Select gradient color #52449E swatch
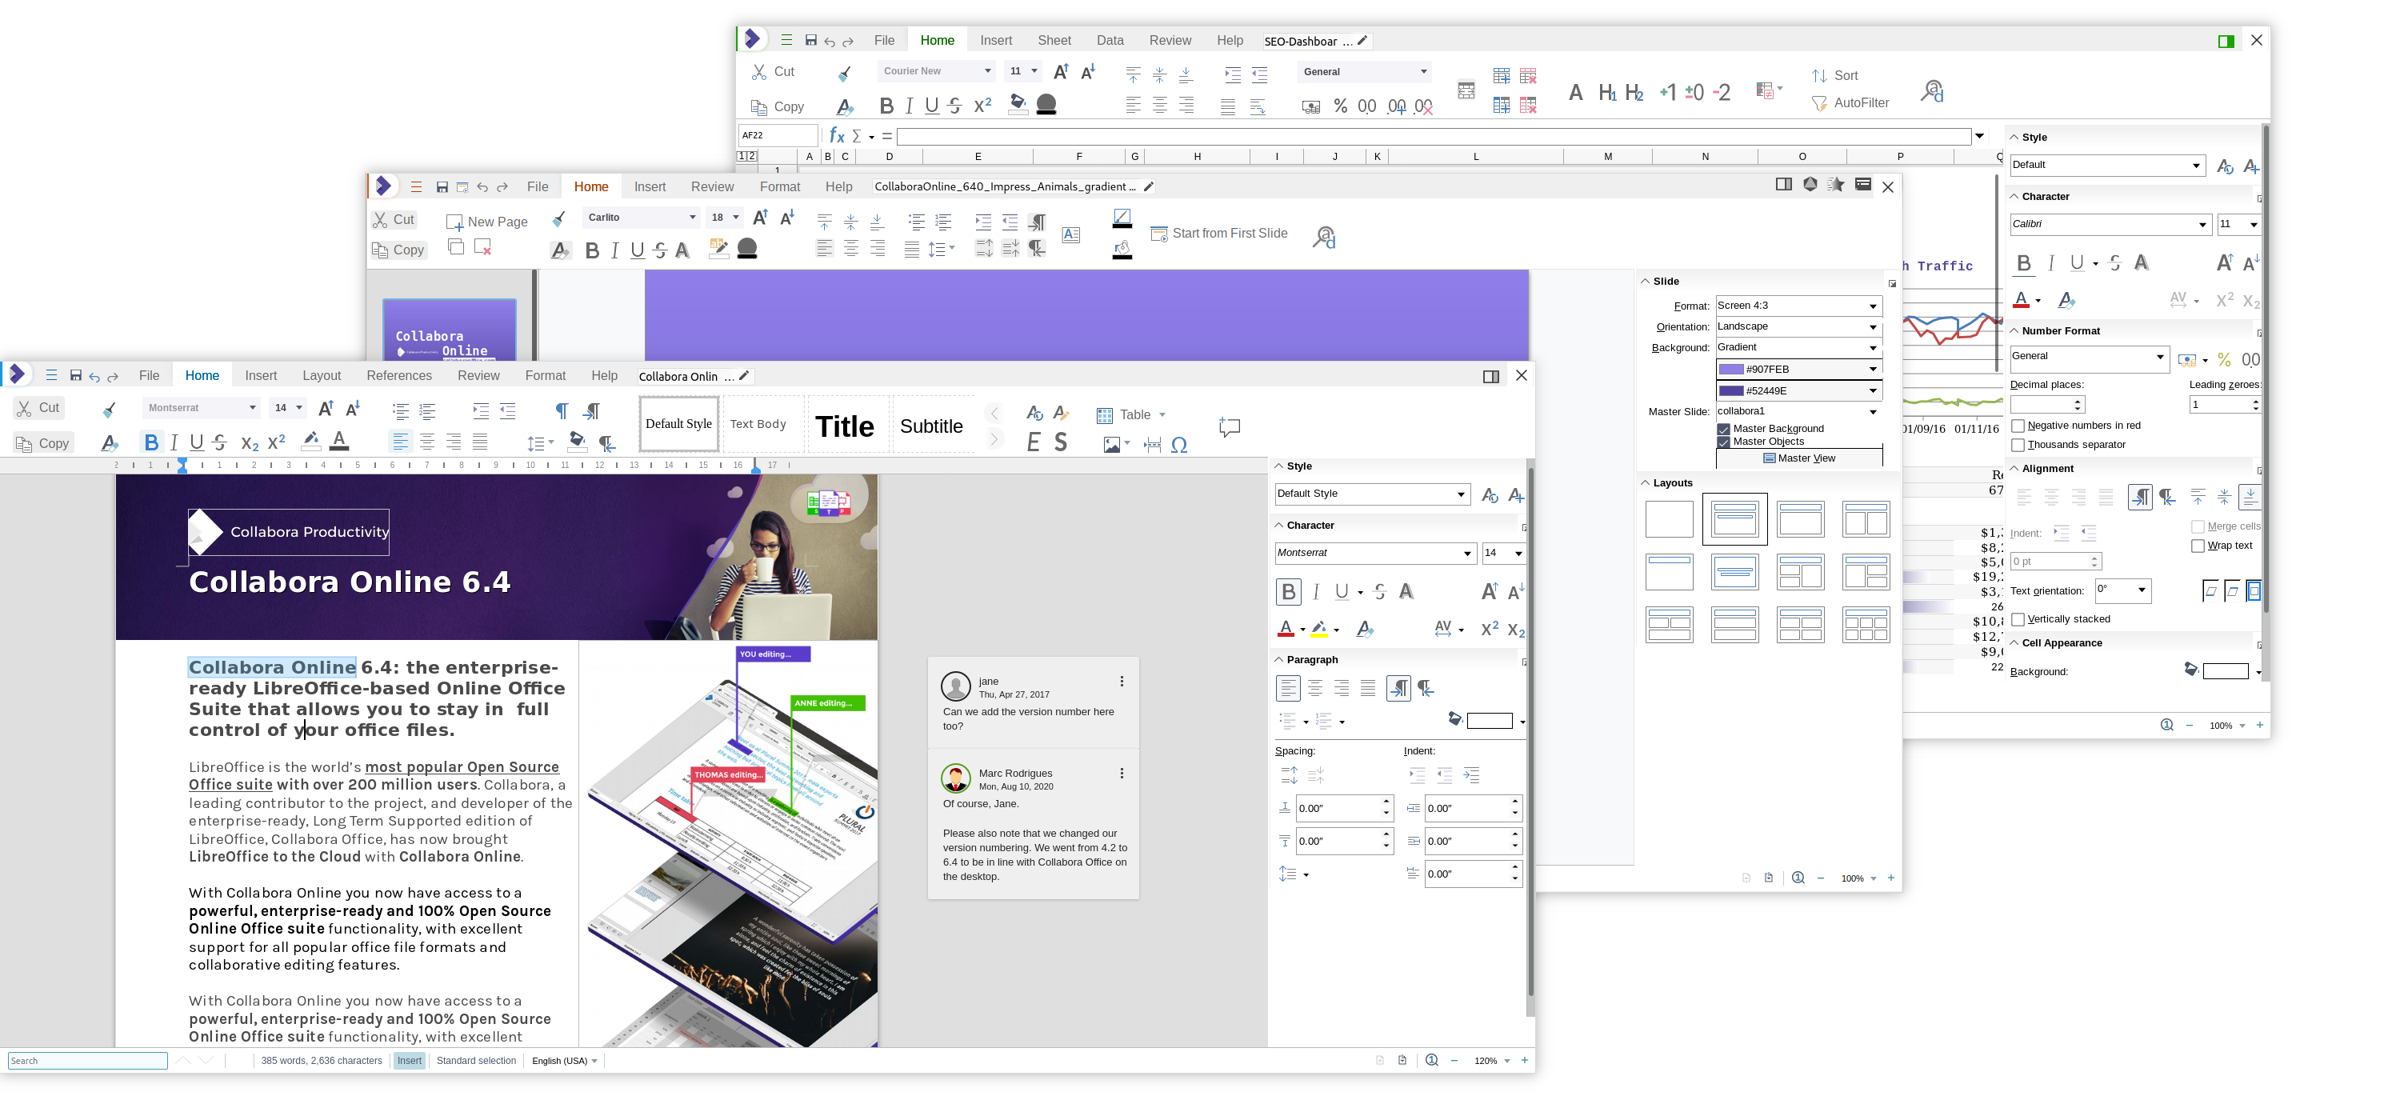Screen dimensions: 2400x1116 click(x=1731, y=391)
